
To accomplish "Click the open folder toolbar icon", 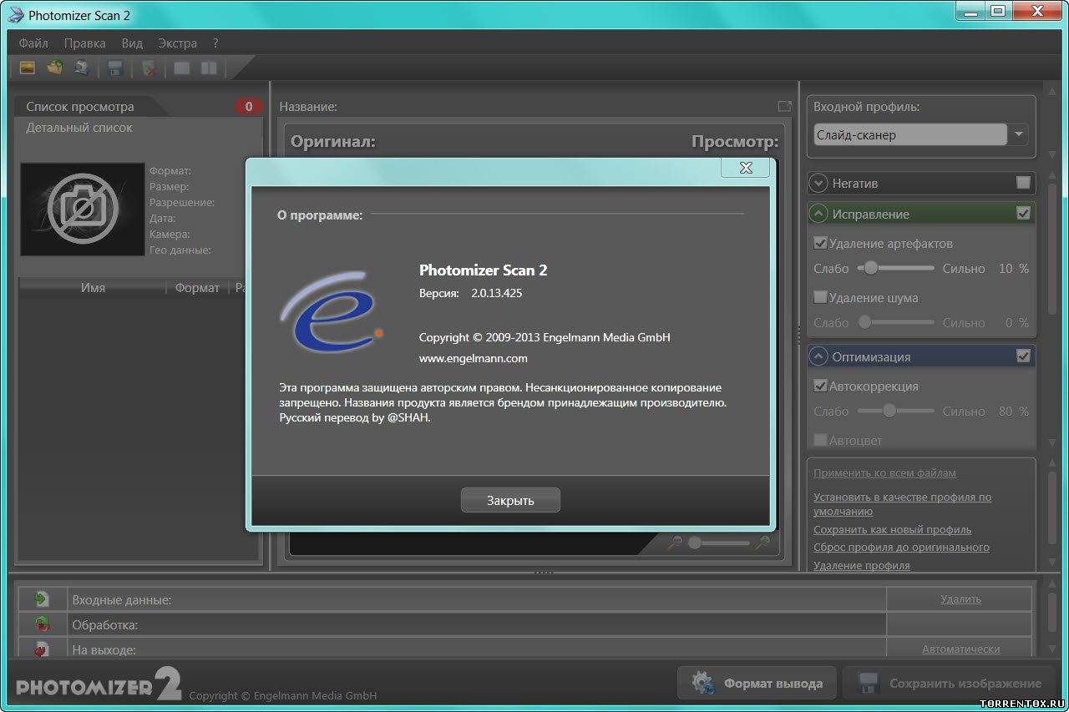I will [x=54, y=68].
